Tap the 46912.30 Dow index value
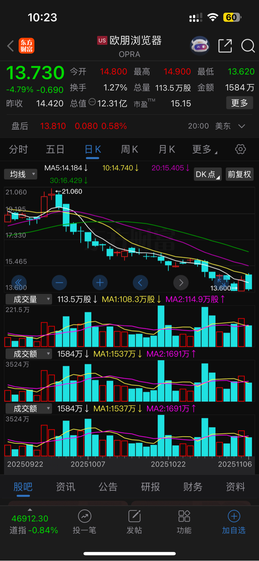The height and width of the screenshot is (561, 259). [x=30, y=518]
